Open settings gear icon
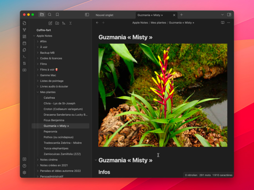Viewport: 254px width, 190px height. click(24, 172)
